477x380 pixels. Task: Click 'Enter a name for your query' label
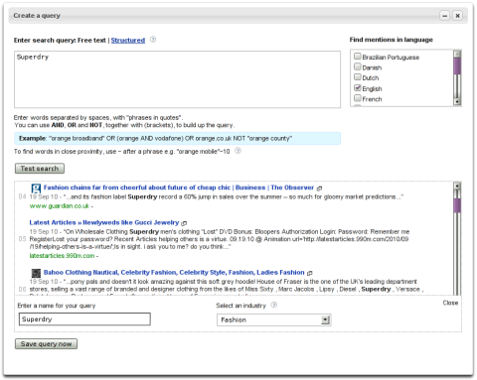(x=57, y=306)
